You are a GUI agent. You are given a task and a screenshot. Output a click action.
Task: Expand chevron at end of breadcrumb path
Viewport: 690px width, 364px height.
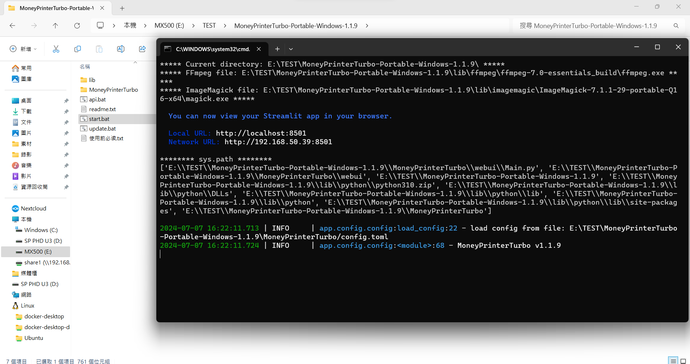coord(367,26)
